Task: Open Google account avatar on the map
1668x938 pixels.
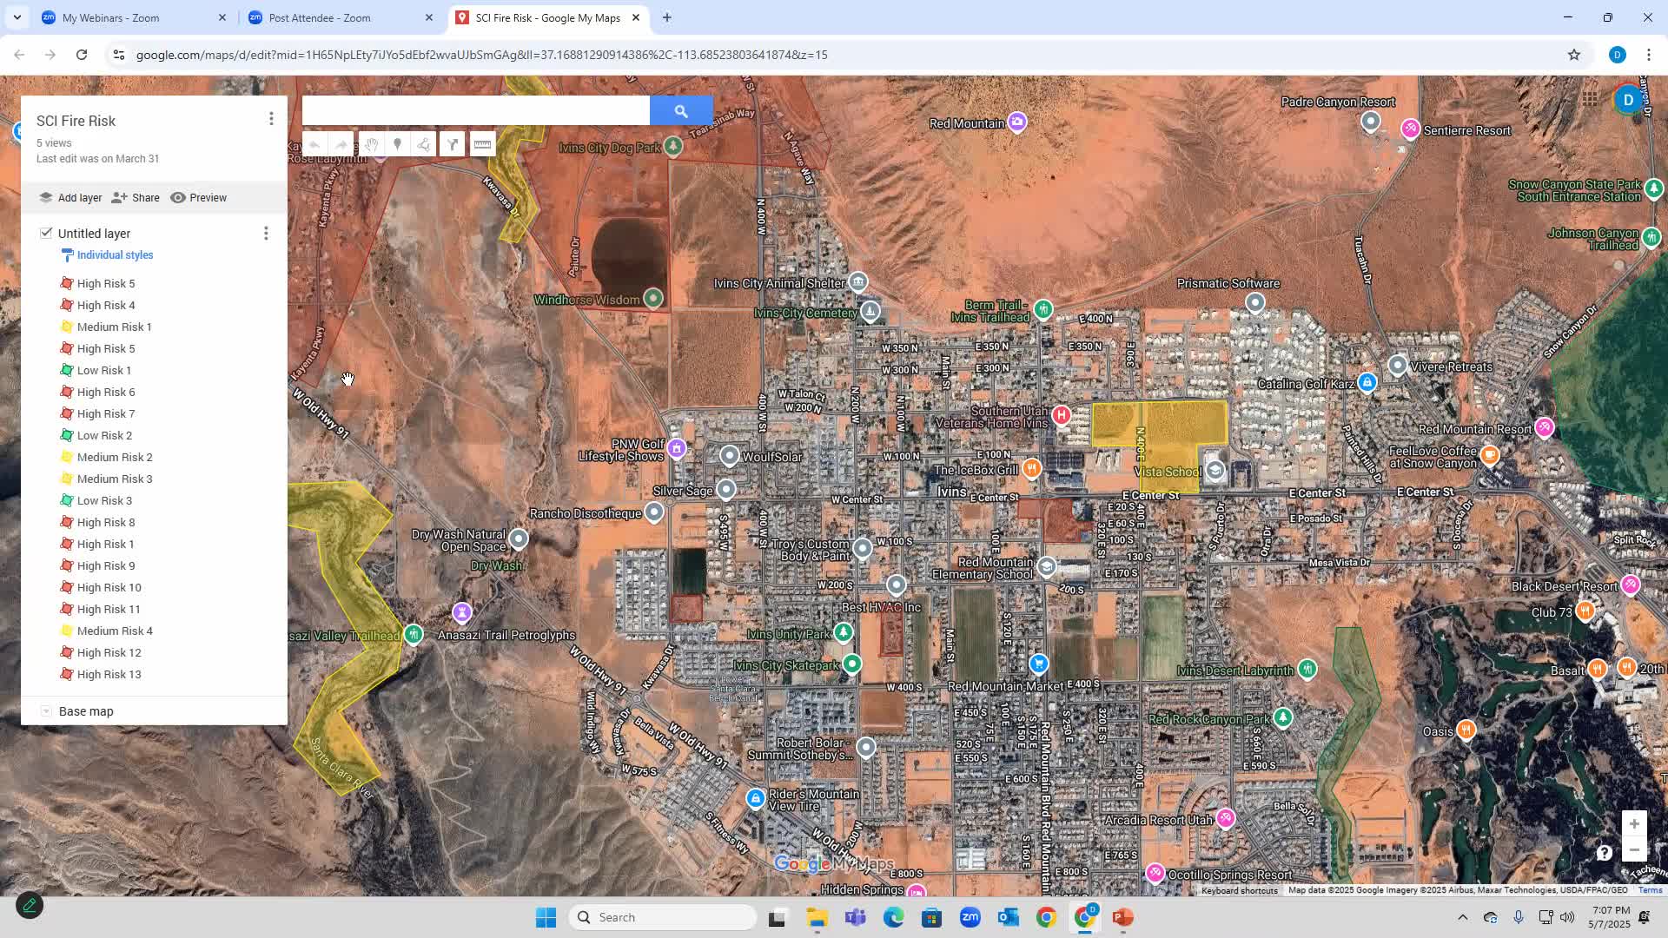Action: 1629,100
